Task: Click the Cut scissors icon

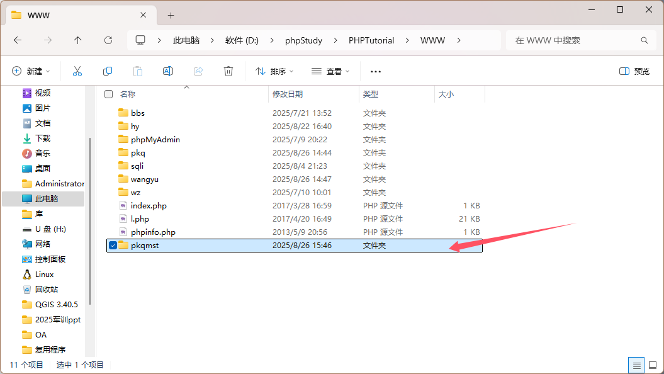Action: 77,71
